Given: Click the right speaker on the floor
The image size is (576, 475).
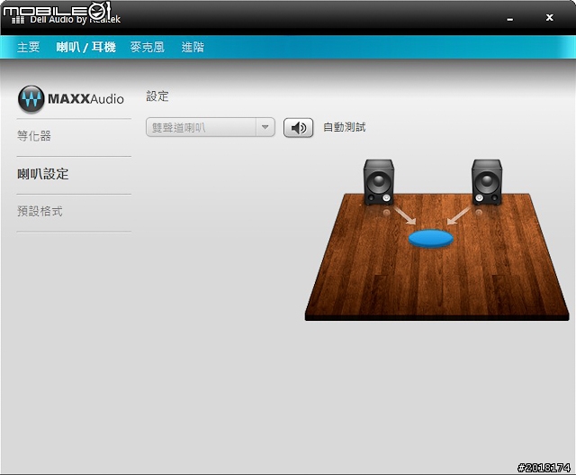Looking at the screenshot, I should [487, 182].
